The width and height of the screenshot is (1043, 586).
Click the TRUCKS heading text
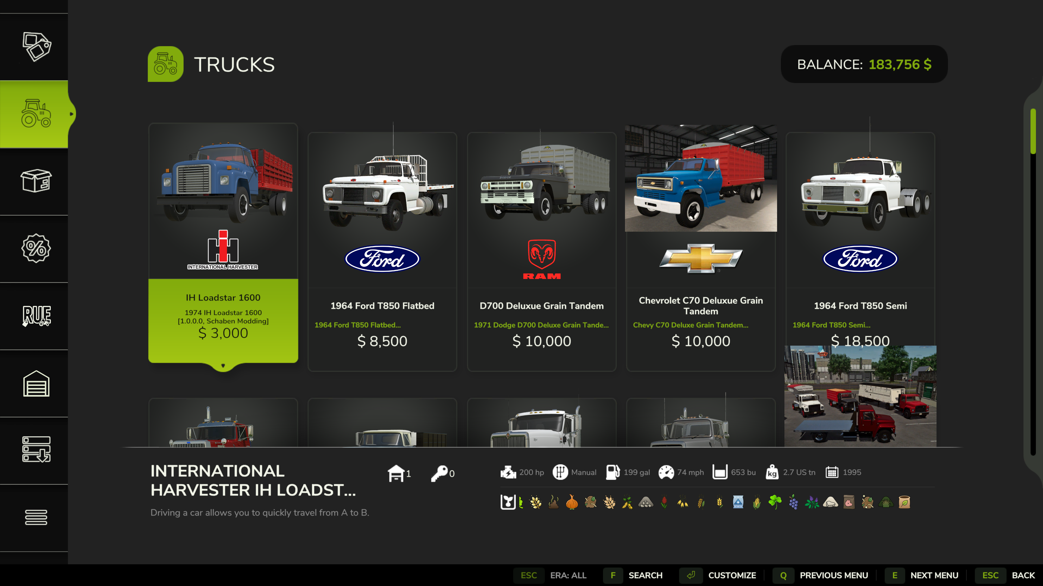234,64
